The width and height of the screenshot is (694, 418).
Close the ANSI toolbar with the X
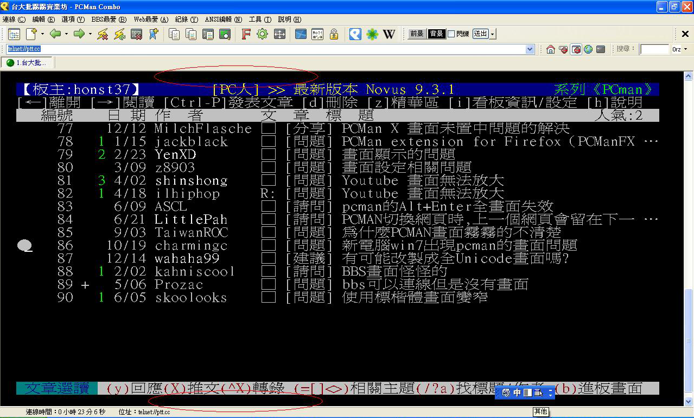tap(685, 34)
